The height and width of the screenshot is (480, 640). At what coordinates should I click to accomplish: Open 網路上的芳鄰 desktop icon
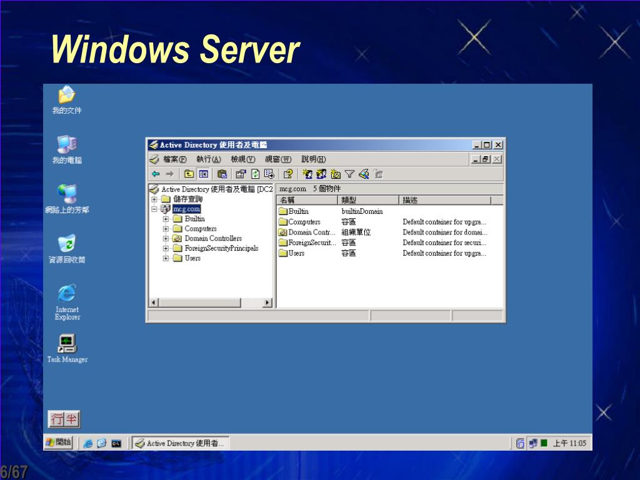[x=66, y=199]
